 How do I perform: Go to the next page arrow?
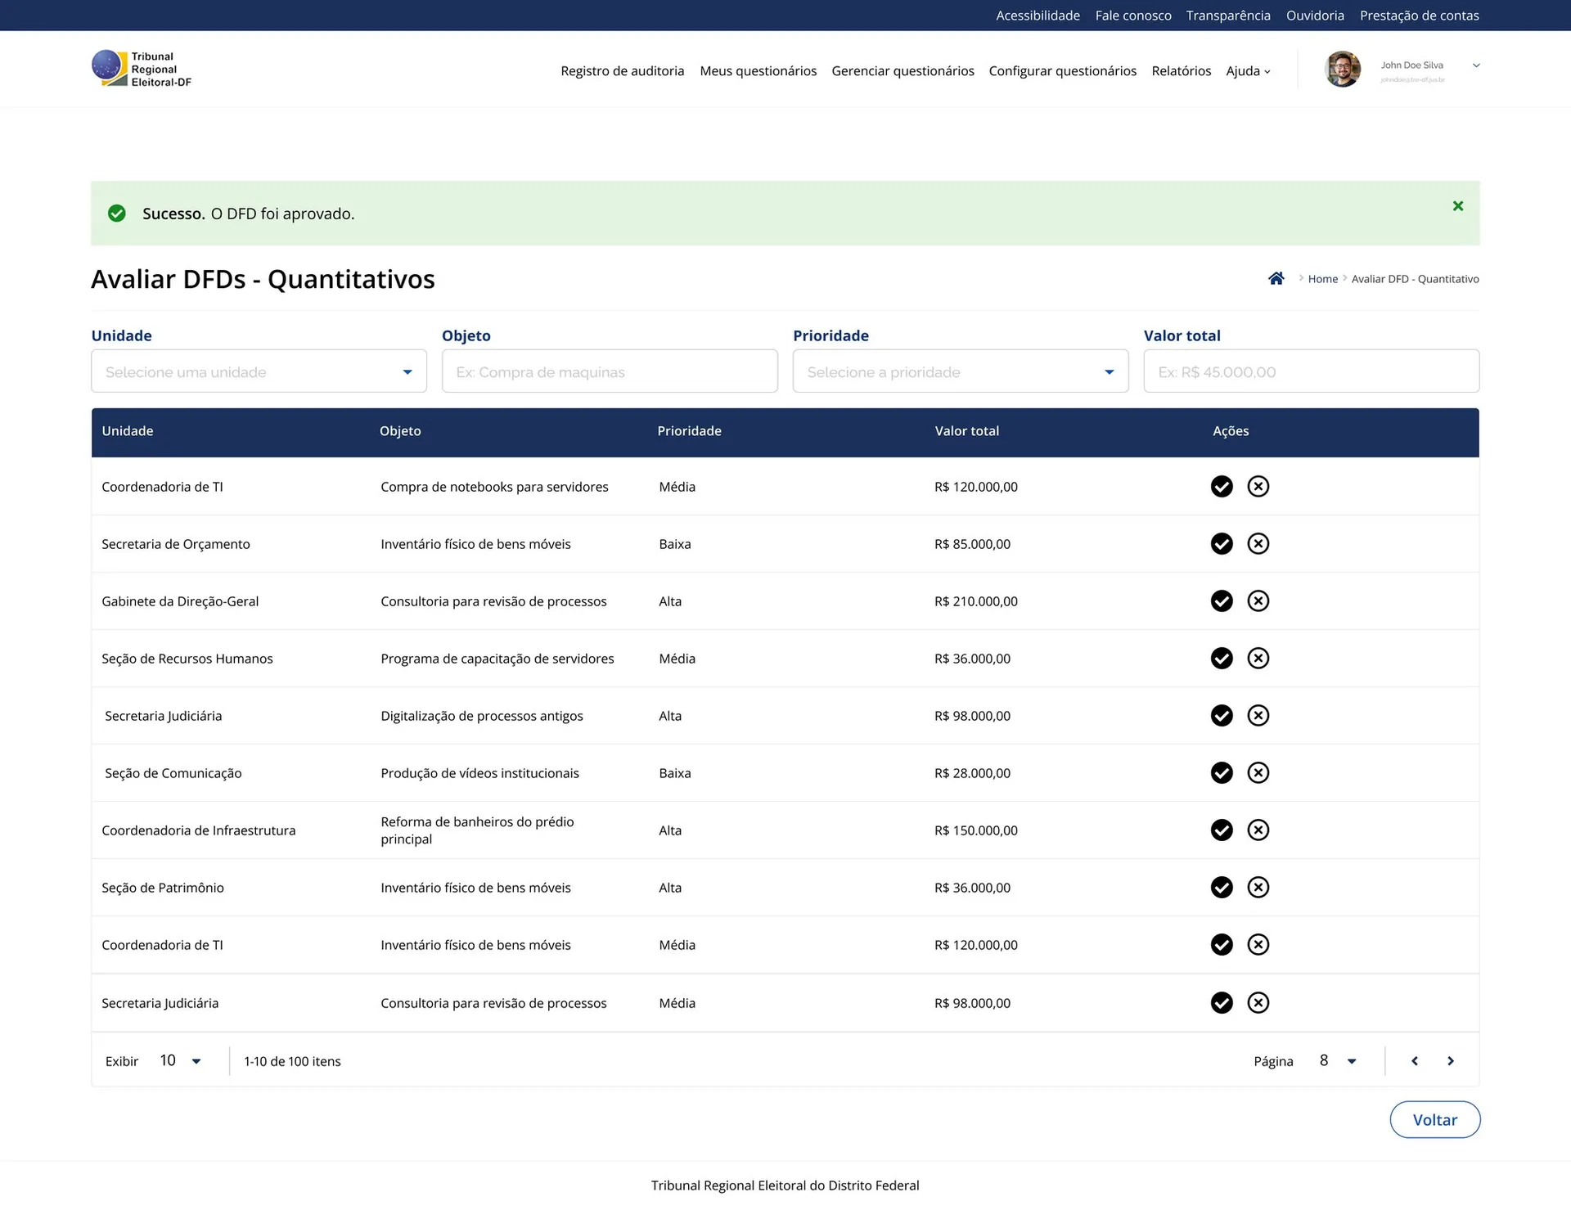click(x=1451, y=1061)
